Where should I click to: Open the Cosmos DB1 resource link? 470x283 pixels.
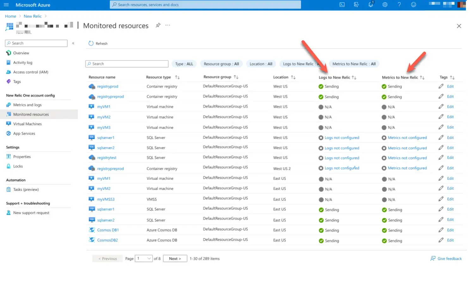pos(108,230)
